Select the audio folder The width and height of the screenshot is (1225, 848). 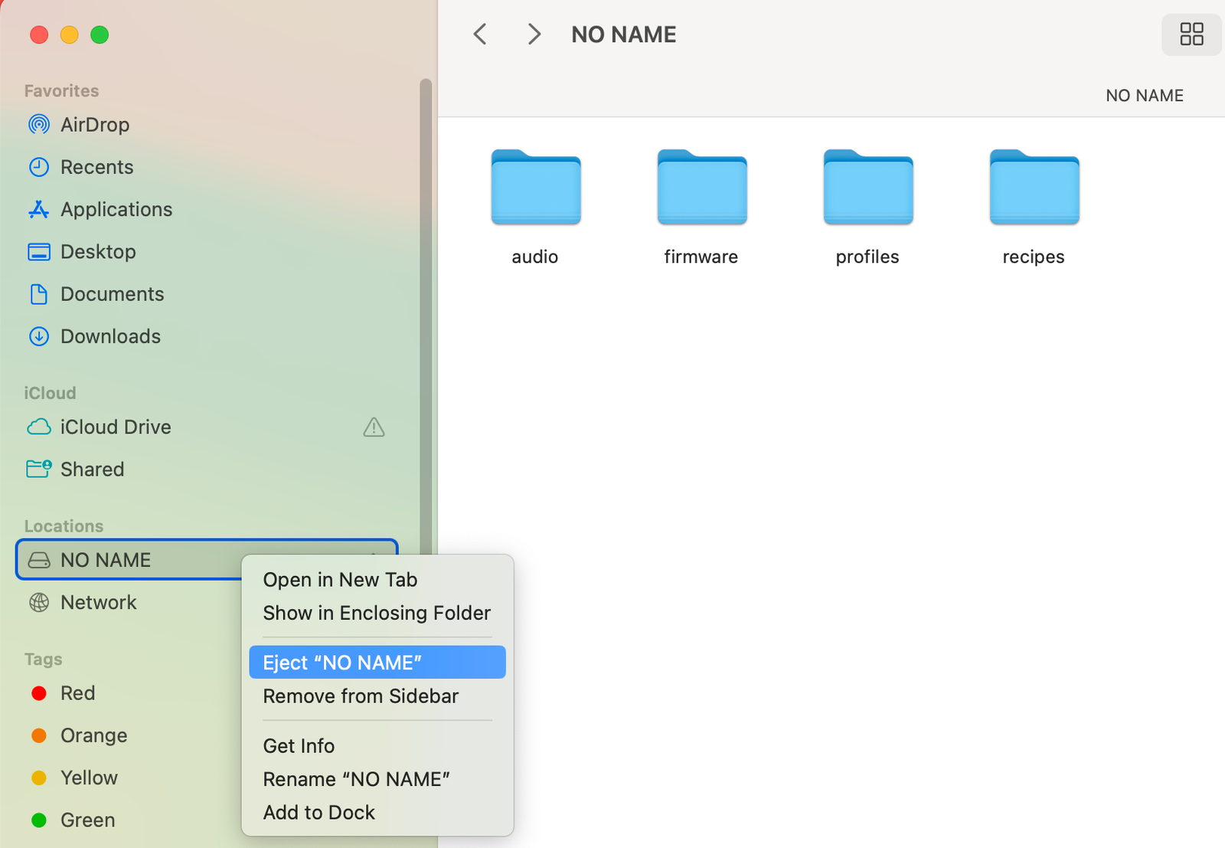tap(536, 208)
